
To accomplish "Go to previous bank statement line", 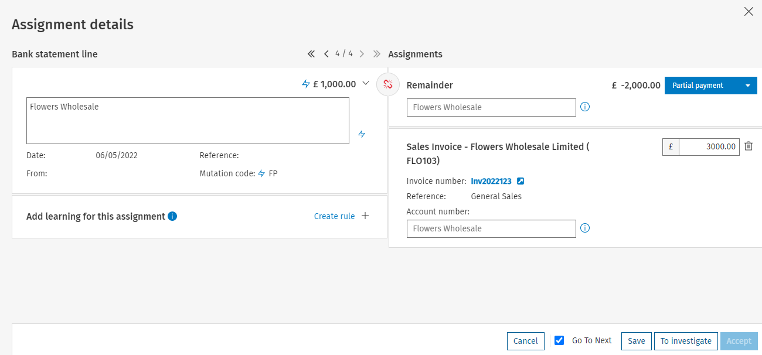I will [326, 54].
